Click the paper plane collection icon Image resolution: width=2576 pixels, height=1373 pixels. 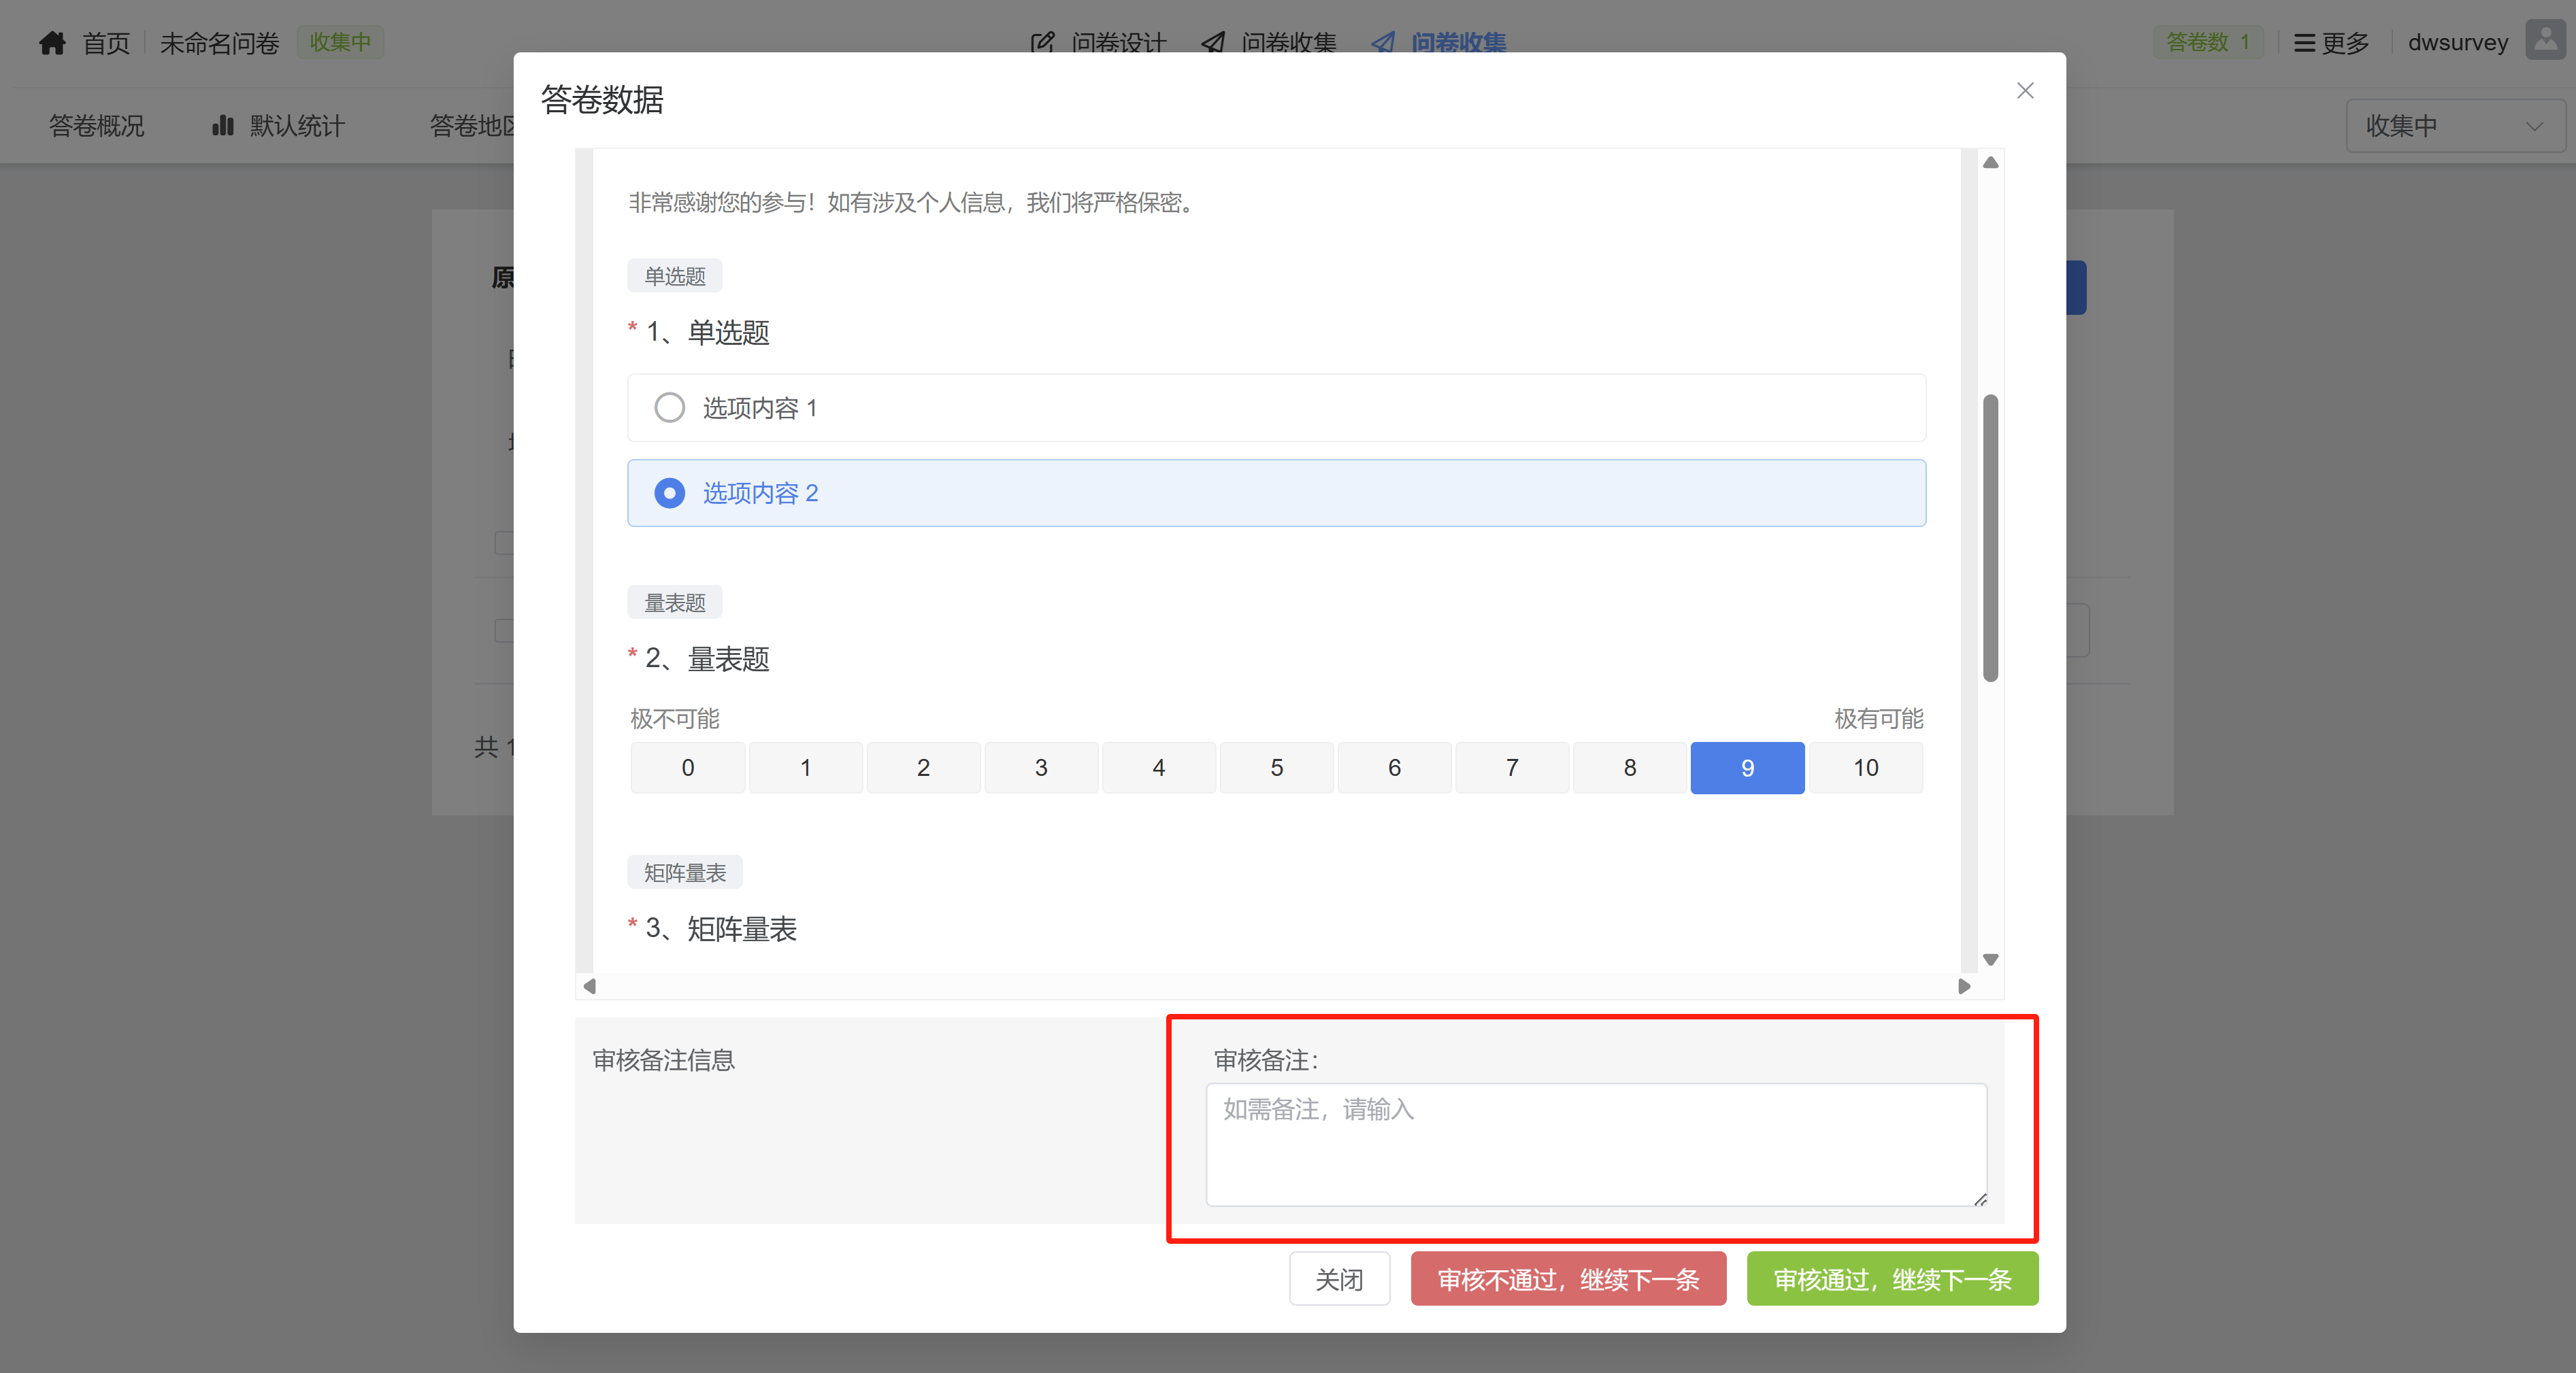tap(1213, 43)
